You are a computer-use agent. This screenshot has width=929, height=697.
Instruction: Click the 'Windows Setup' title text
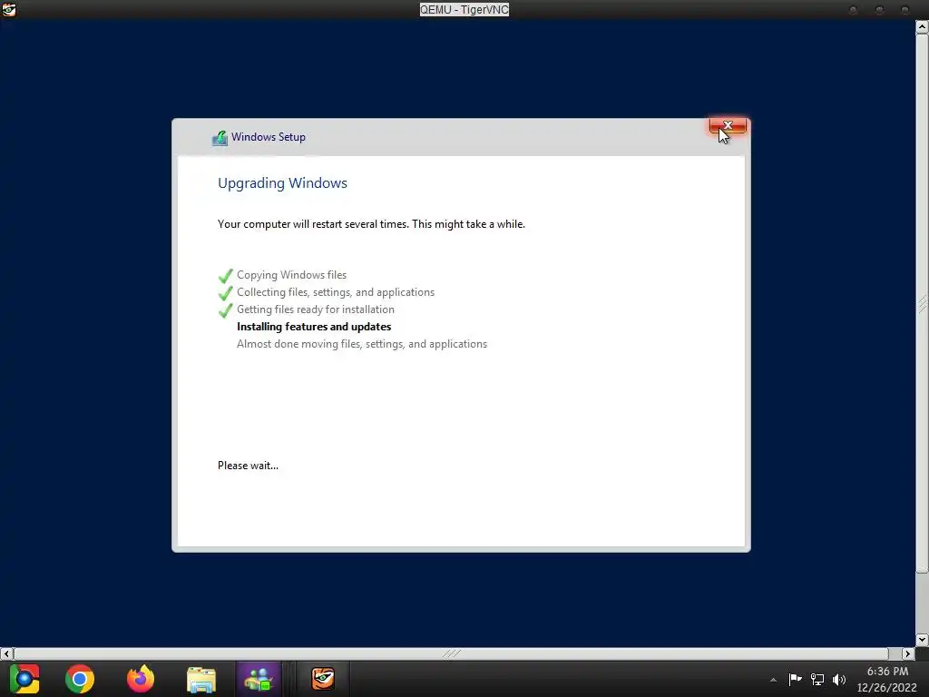tap(269, 137)
